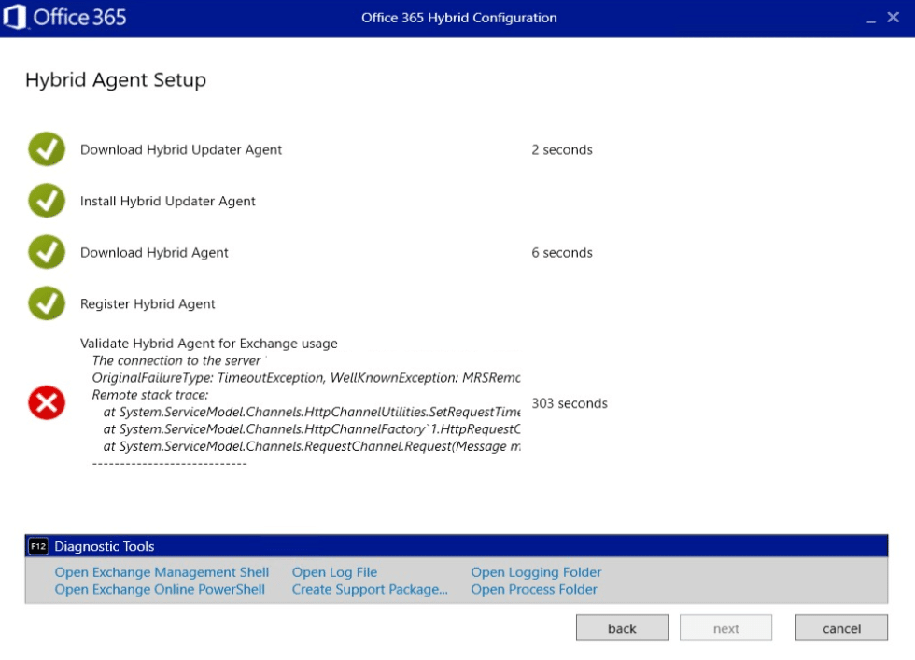Open the Logging Folder
The height and width of the screenshot is (660, 915).
[536, 572]
